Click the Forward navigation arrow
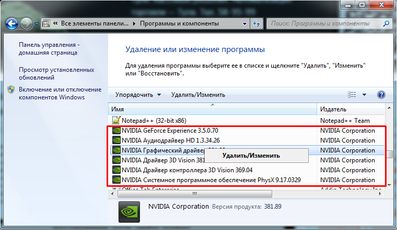The image size is (397, 230). pos(26,24)
